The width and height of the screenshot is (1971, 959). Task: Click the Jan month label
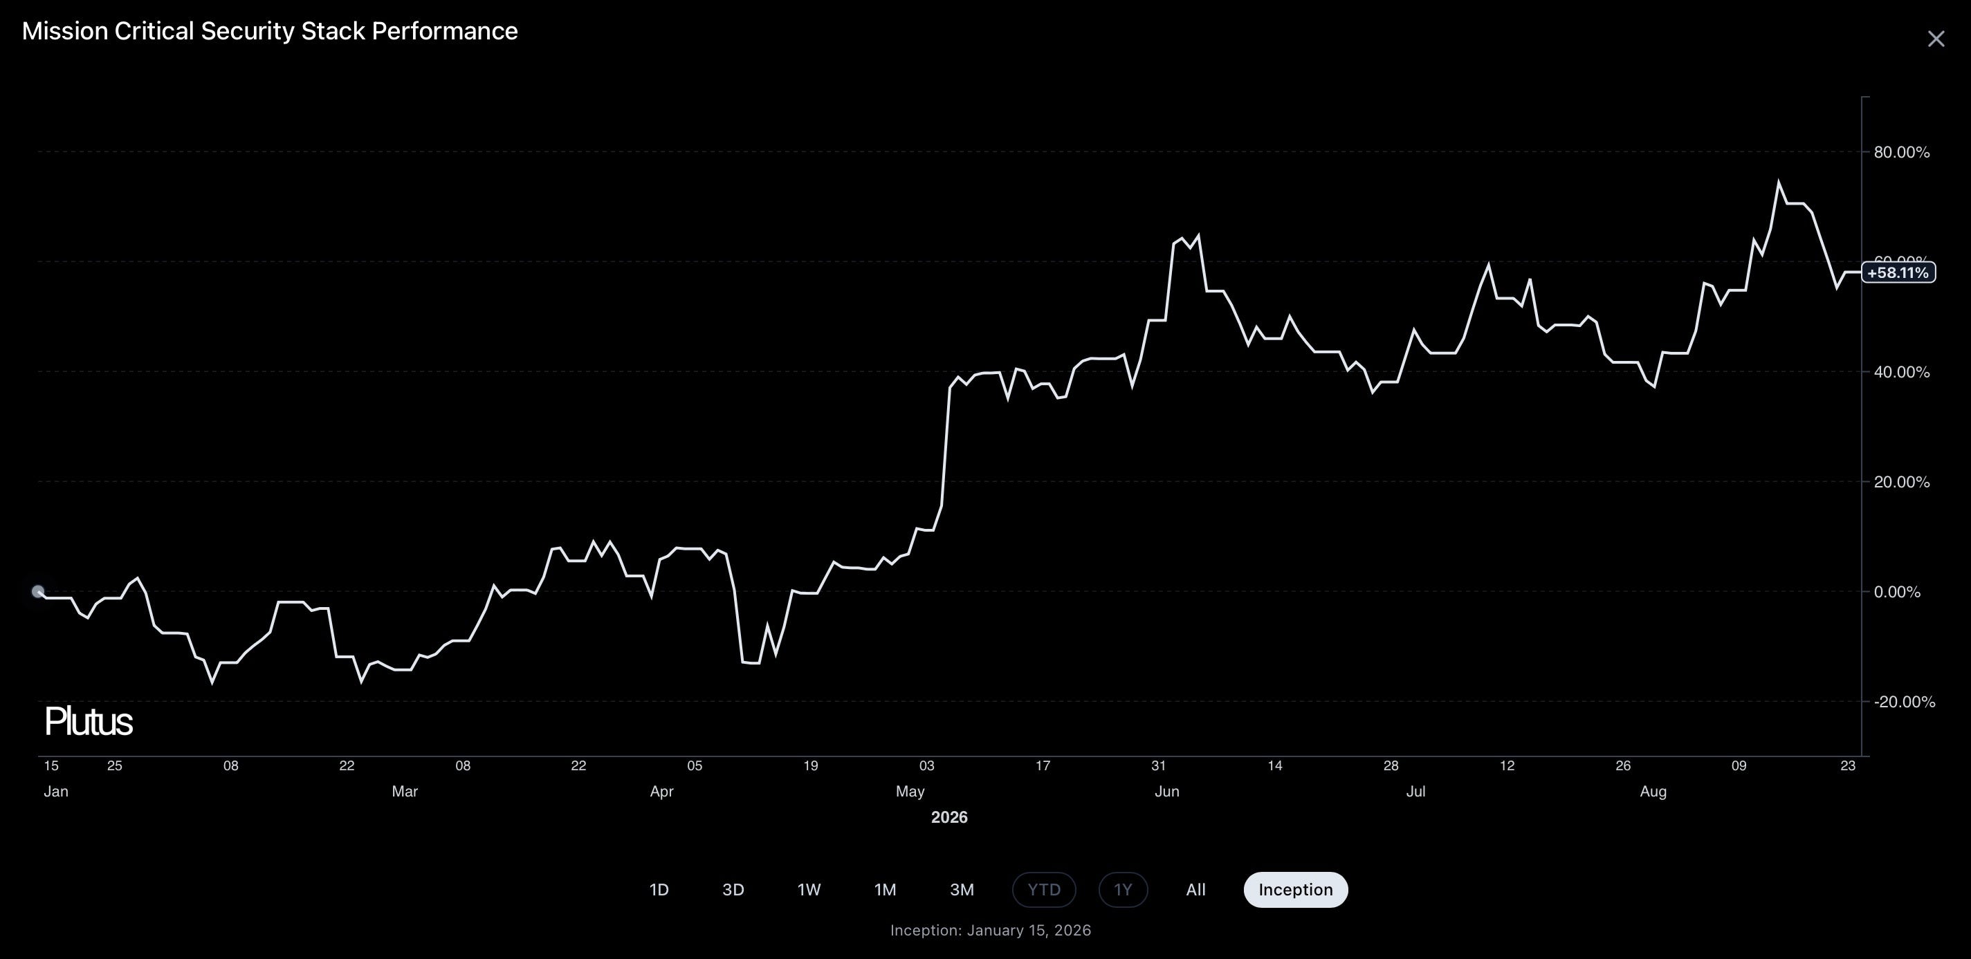click(x=56, y=792)
